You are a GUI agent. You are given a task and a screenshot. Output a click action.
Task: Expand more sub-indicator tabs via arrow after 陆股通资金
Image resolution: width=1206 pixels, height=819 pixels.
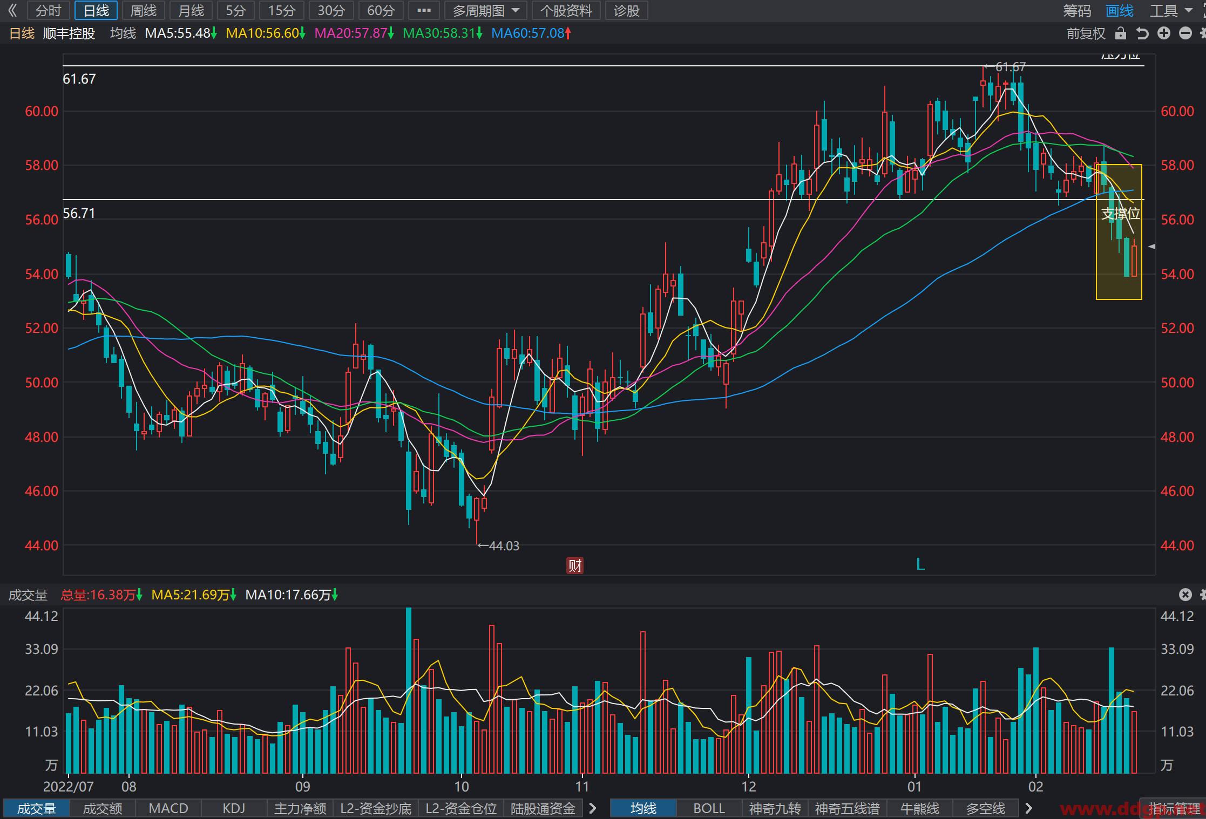click(593, 808)
